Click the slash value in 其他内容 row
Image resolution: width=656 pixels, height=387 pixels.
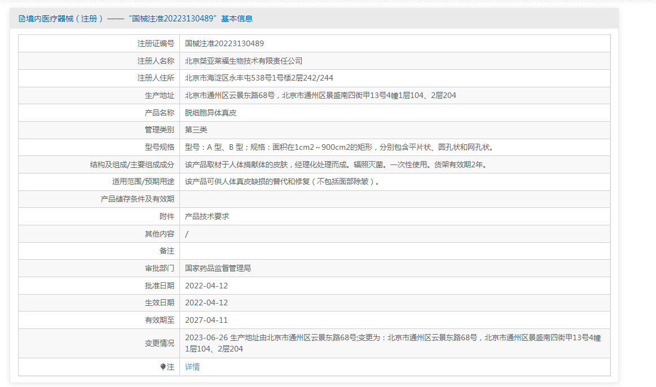[187, 234]
